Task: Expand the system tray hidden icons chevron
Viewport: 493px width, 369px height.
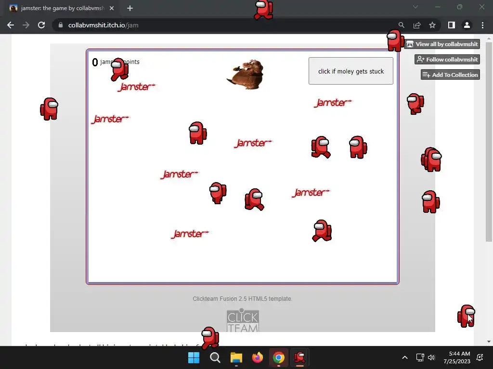Action: 405,357
